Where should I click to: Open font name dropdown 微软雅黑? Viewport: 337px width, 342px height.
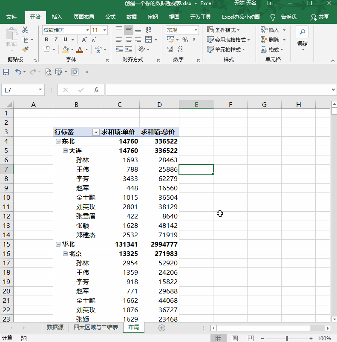coord(87,30)
